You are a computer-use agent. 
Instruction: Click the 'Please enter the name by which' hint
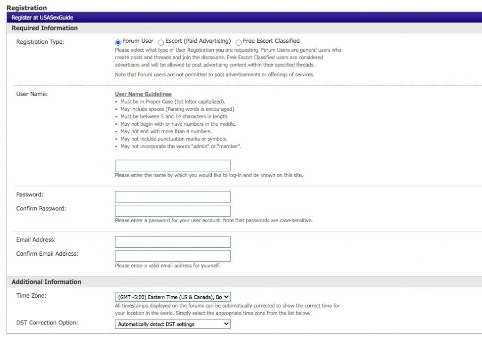click(x=209, y=175)
